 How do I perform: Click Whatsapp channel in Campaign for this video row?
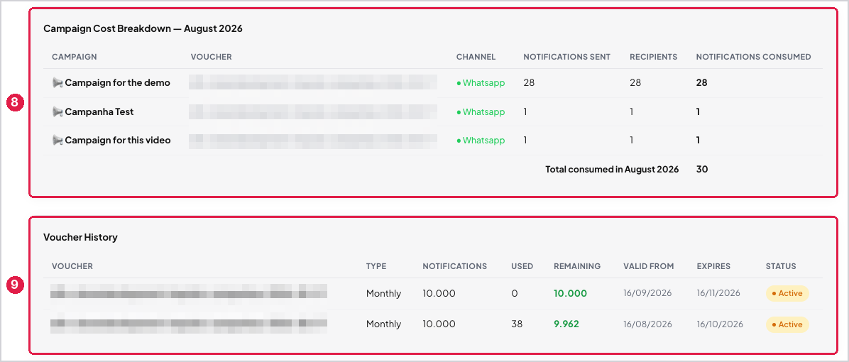(481, 140)
